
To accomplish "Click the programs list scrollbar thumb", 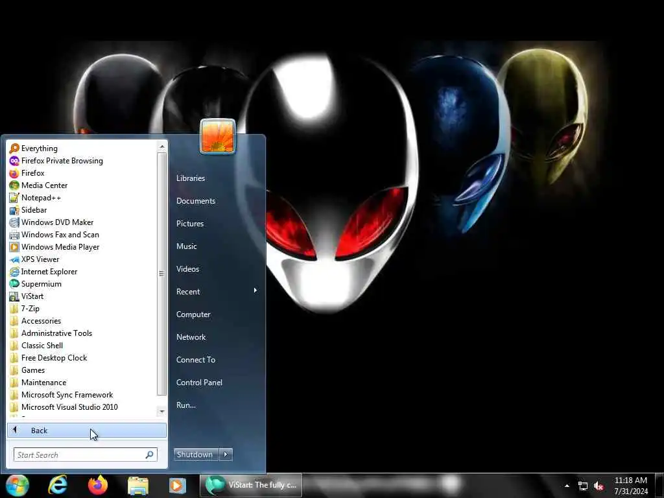I will [161, 274].
